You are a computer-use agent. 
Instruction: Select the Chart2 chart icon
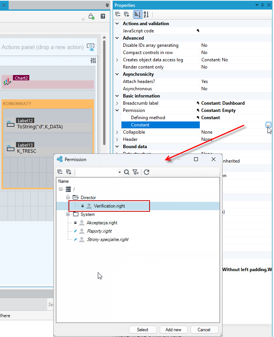7,81
